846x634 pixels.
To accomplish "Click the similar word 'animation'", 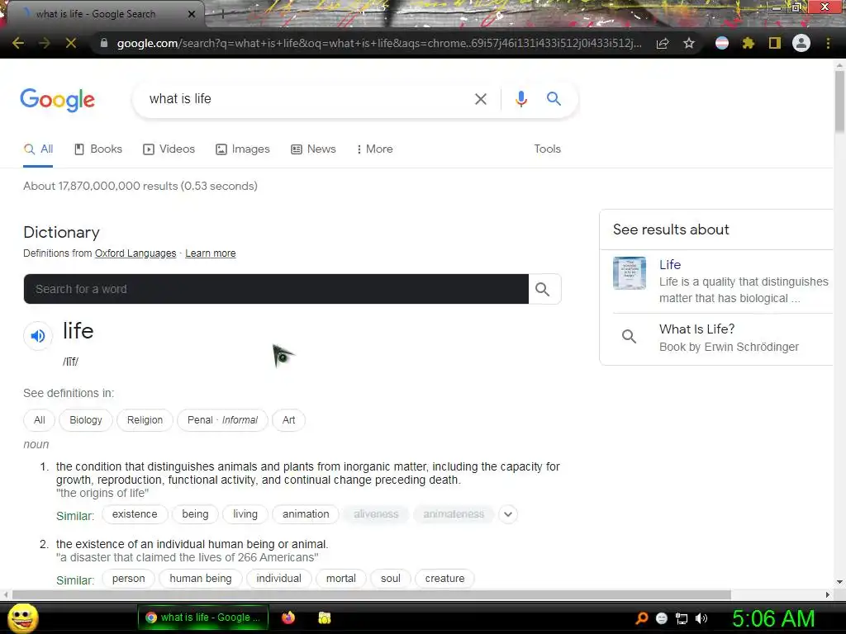I will (306, 514).
